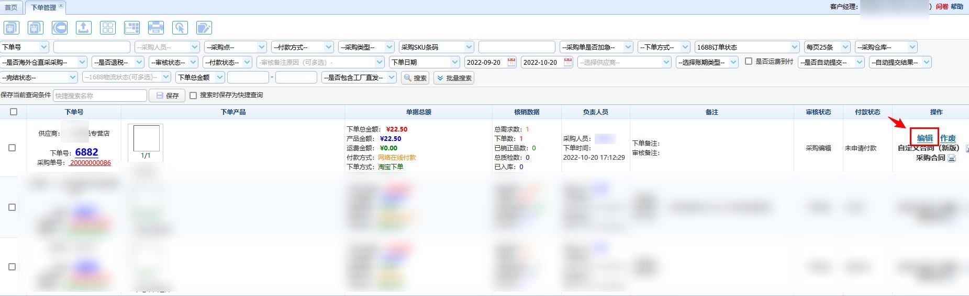
Task: Click the print icon next to 采购合同
Action: tap(952, 158)
